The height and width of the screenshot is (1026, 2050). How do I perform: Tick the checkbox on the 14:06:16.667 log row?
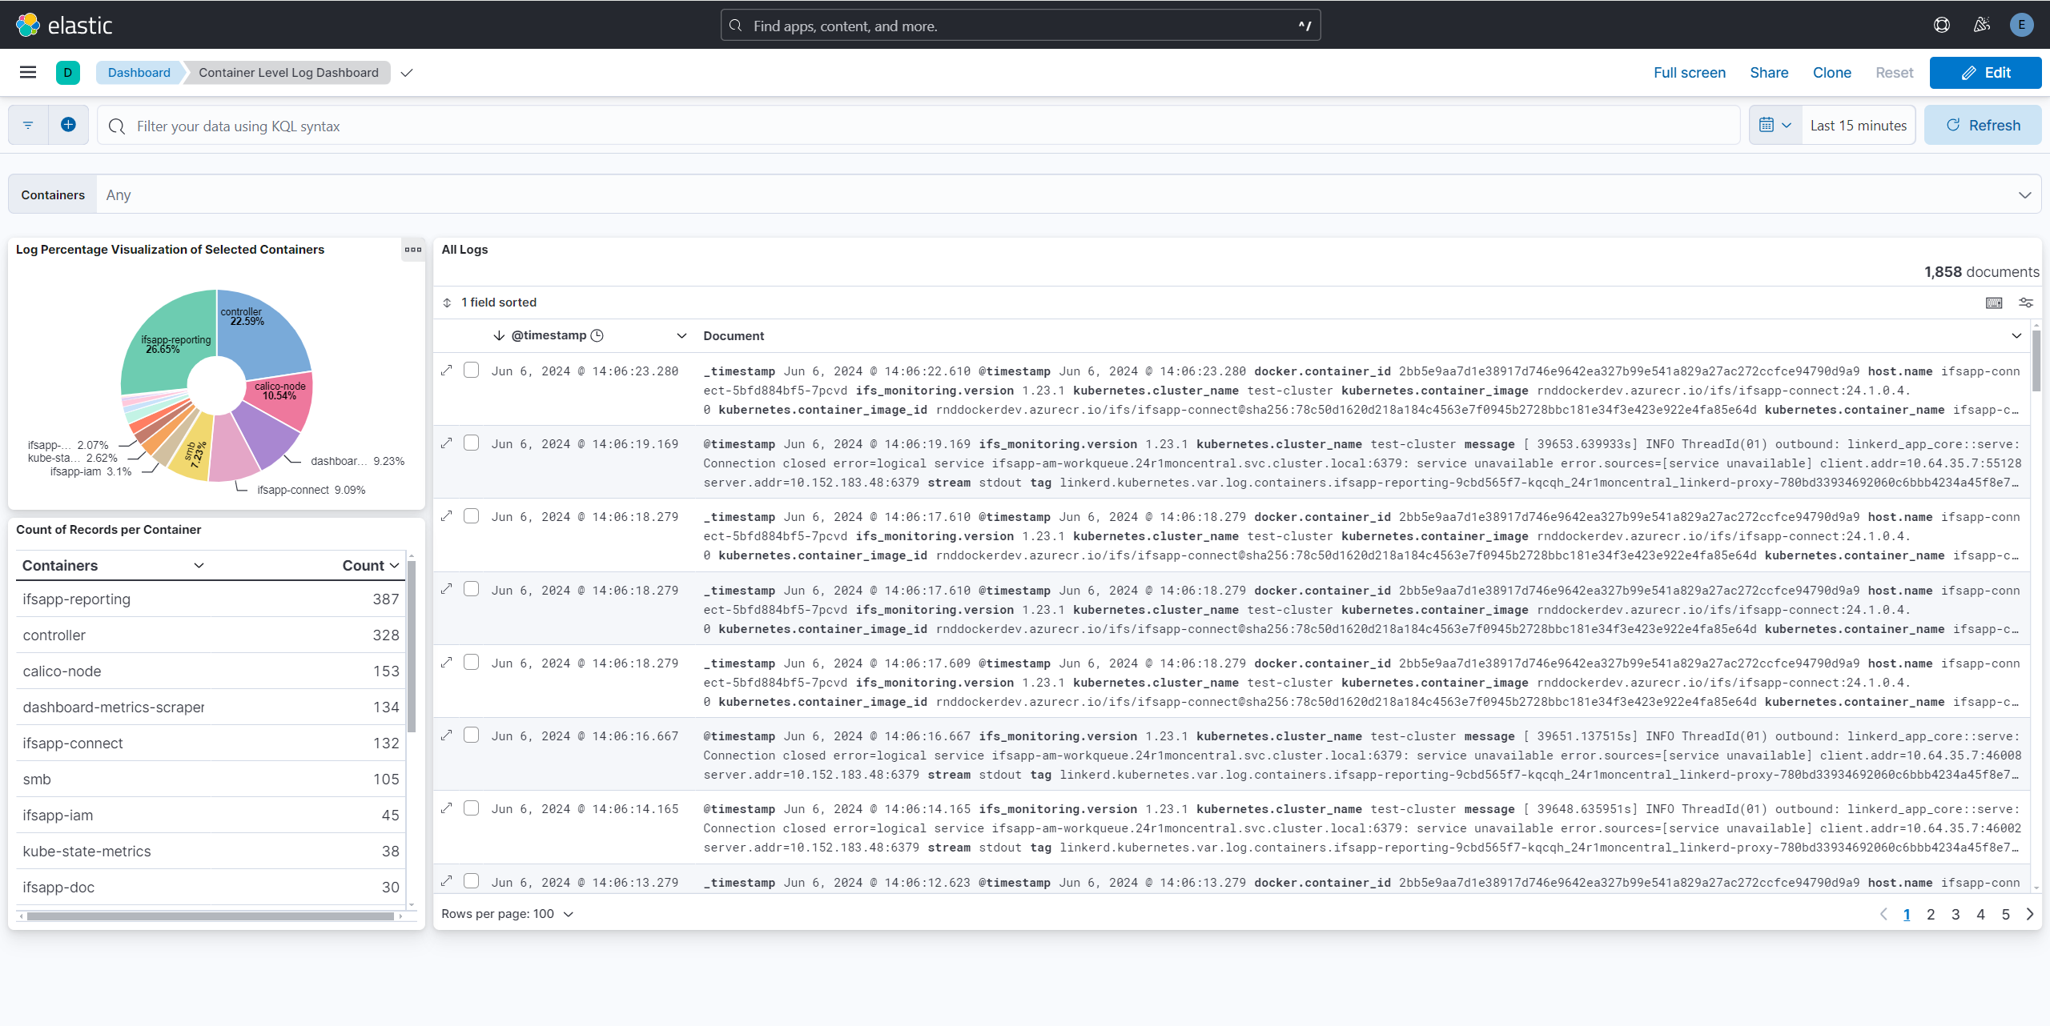click(472, 735)
